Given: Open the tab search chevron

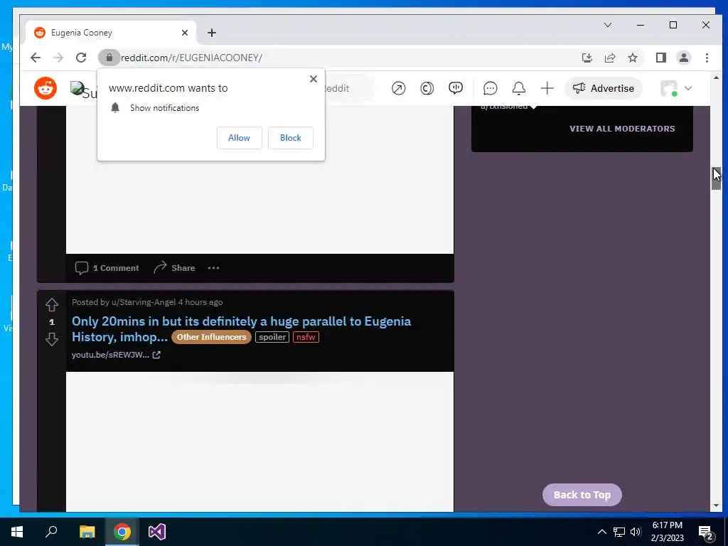Looking at the screenshot, I should [x=608, y=25].
